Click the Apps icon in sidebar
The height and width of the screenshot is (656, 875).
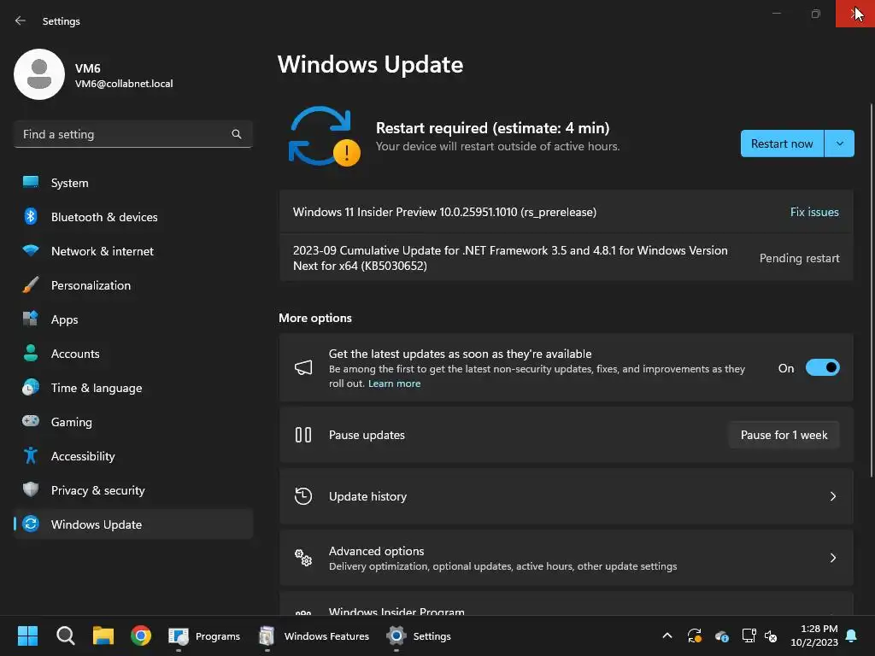click(31, 319)
